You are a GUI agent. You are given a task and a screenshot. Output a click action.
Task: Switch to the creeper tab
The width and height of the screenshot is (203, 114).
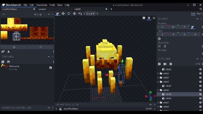[x=42, y=9]
